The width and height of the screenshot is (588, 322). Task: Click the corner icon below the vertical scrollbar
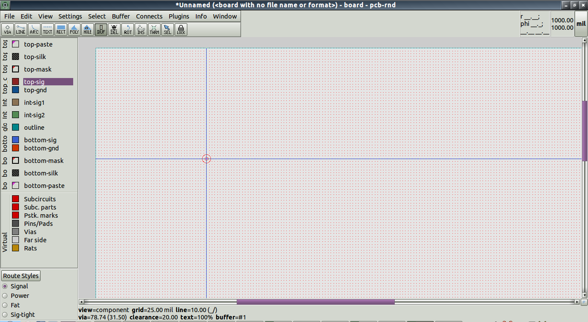coord(585,302)
